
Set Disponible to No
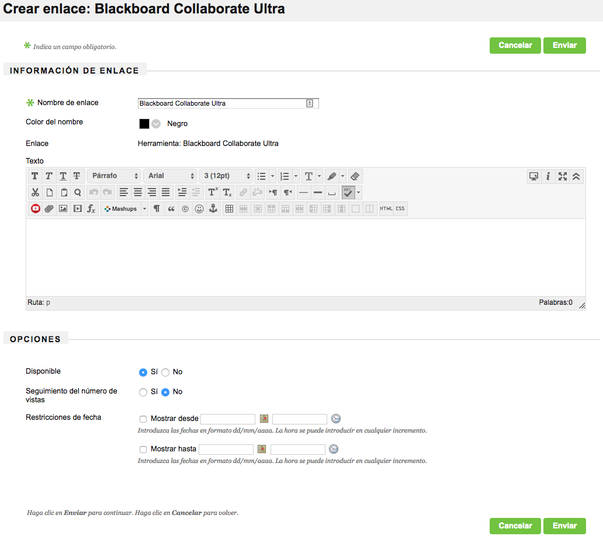(x=165, y=372)
